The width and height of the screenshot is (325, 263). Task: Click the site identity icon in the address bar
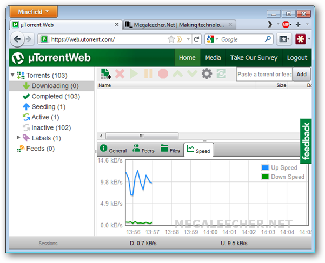pos(44,39)
